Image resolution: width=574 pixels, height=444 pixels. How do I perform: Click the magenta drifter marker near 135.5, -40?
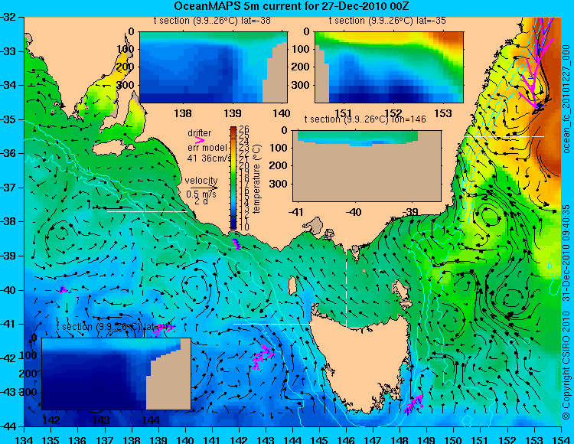(64, 289)
